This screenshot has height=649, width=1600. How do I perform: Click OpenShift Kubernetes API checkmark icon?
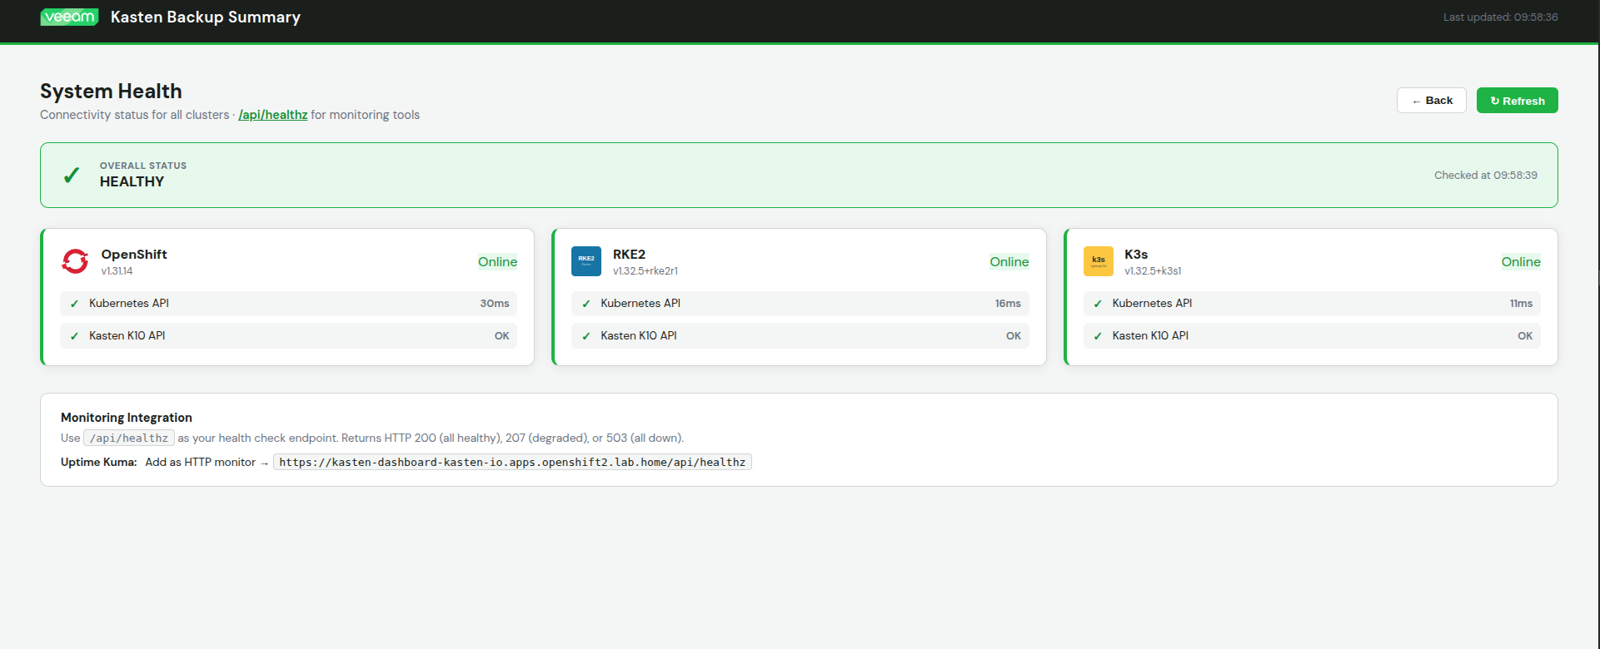75,304
